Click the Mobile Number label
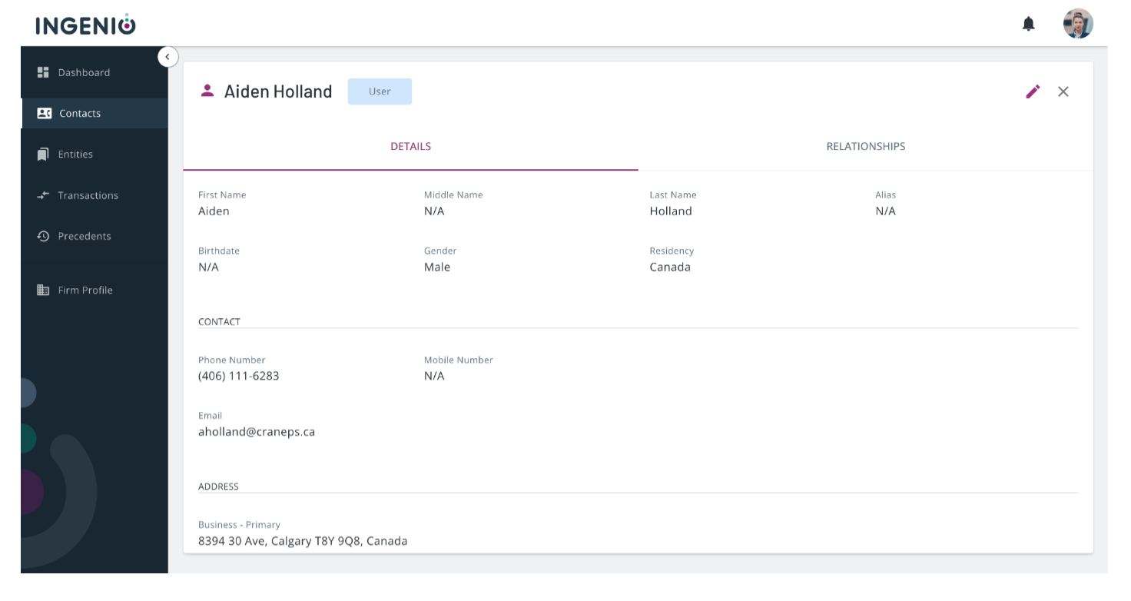 point(459,360)
